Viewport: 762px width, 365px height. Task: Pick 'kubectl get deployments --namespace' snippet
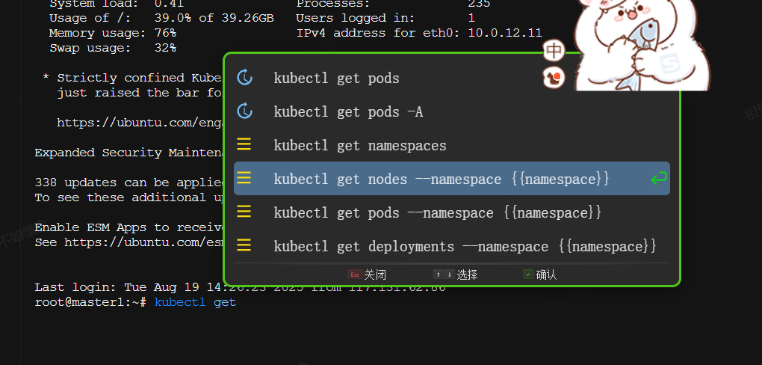465,246
